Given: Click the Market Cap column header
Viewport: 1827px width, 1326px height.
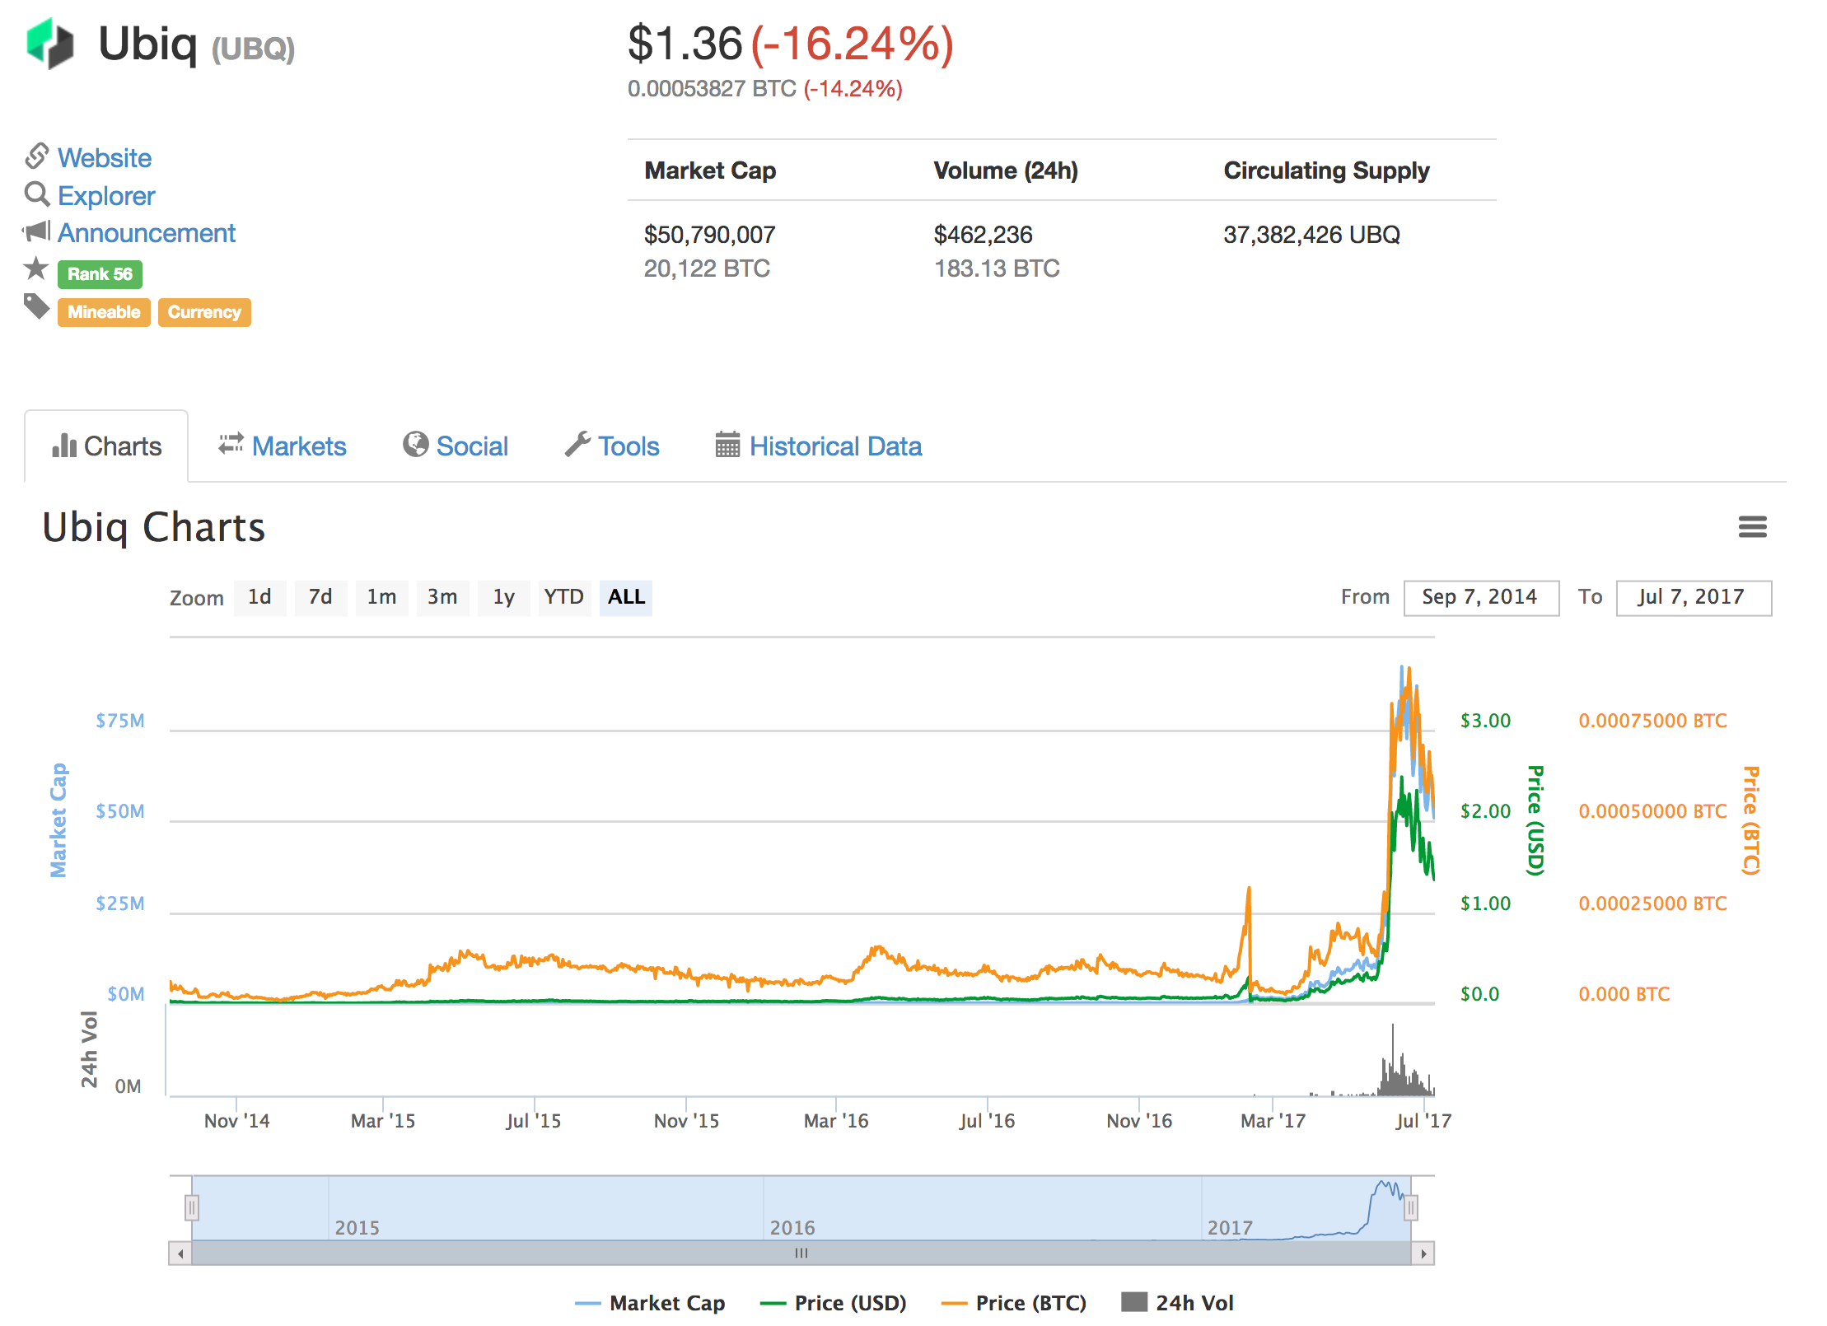Looking at the screenshot, I should [x=710, y=170].
